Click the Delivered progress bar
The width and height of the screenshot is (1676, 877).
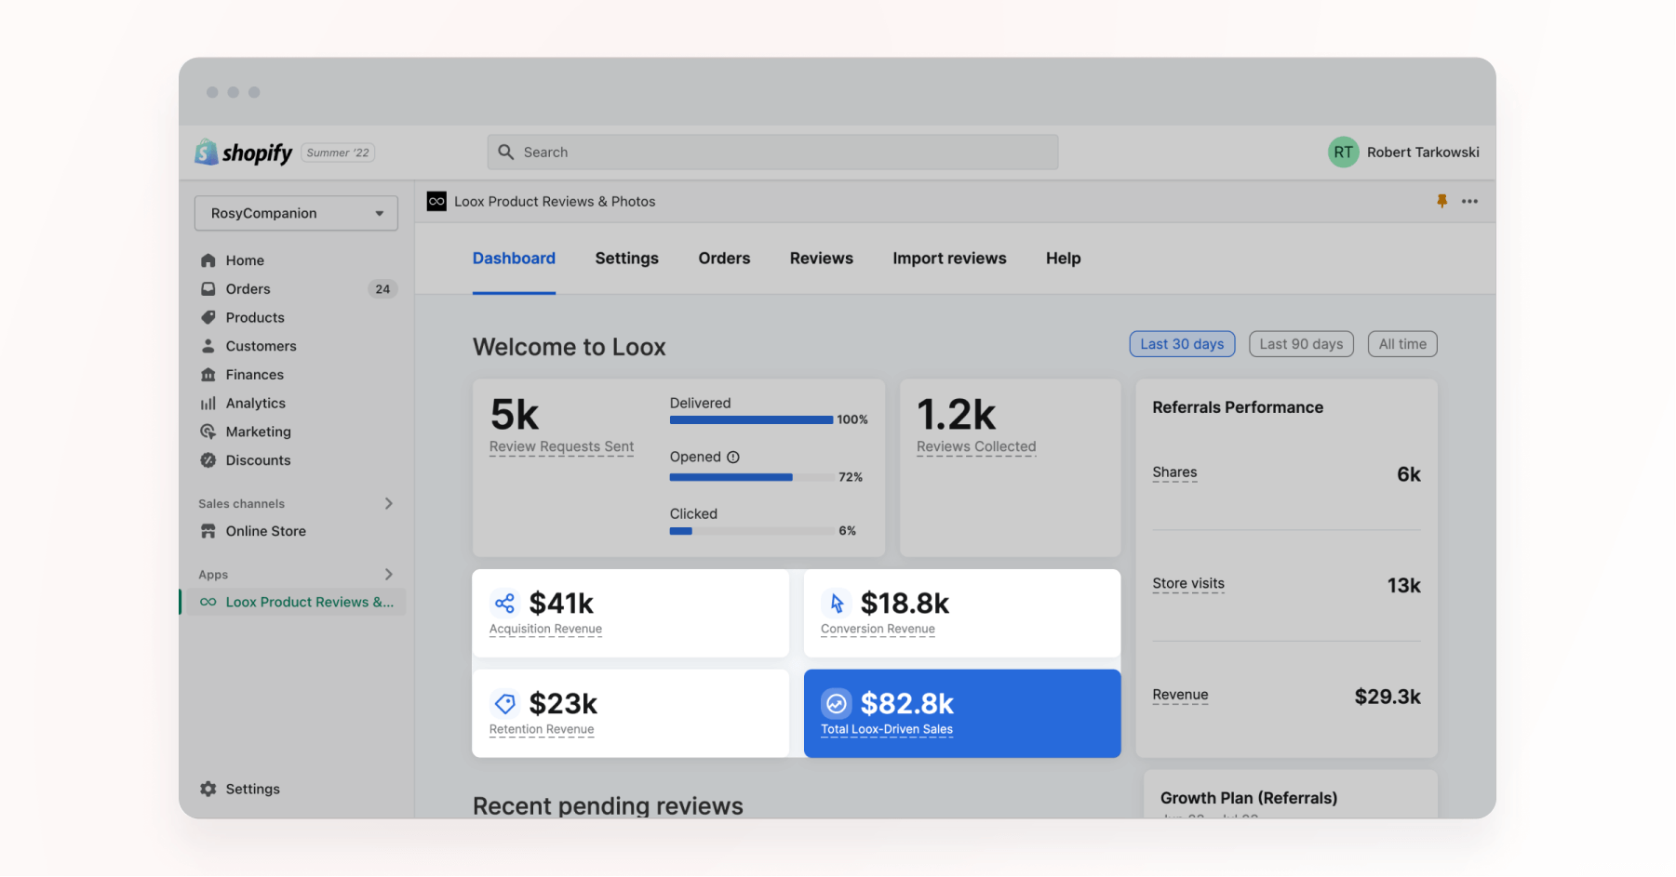tap(751, 420)
